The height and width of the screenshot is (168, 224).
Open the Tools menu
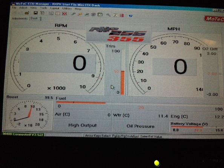pyautogui.click(x=43, y=8)
